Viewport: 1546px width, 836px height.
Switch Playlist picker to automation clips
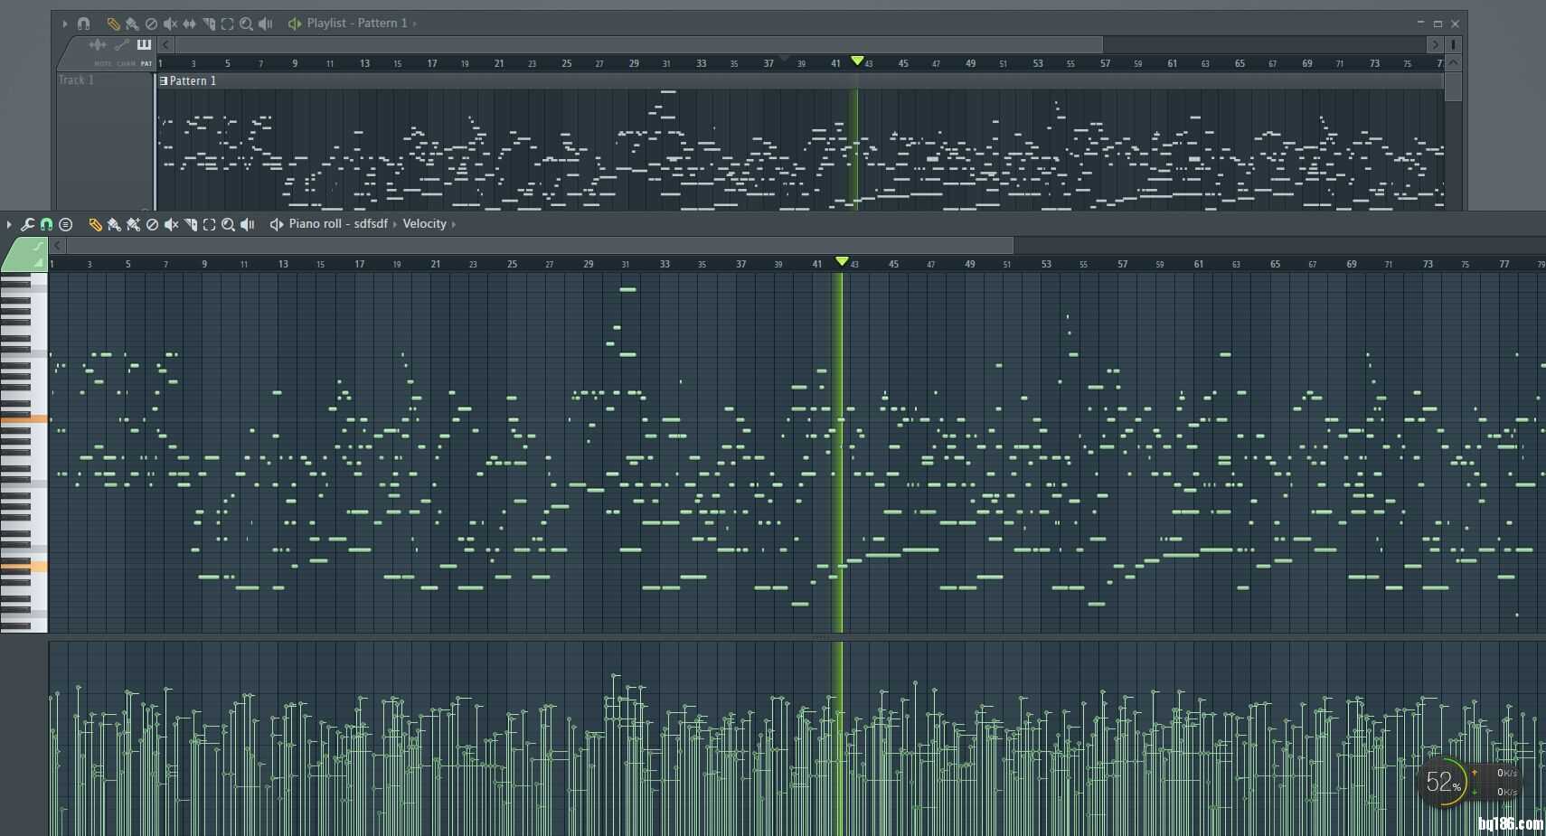[121, 44]
